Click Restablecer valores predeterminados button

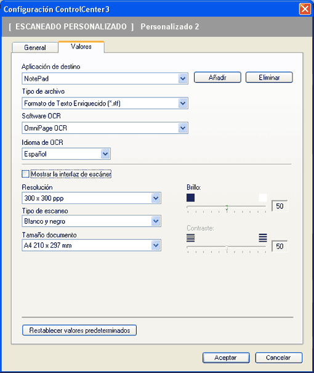(79, 330)
